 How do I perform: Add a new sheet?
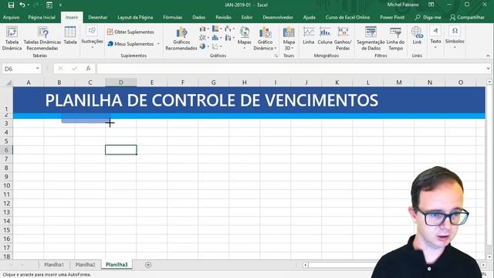pos(148,265)
